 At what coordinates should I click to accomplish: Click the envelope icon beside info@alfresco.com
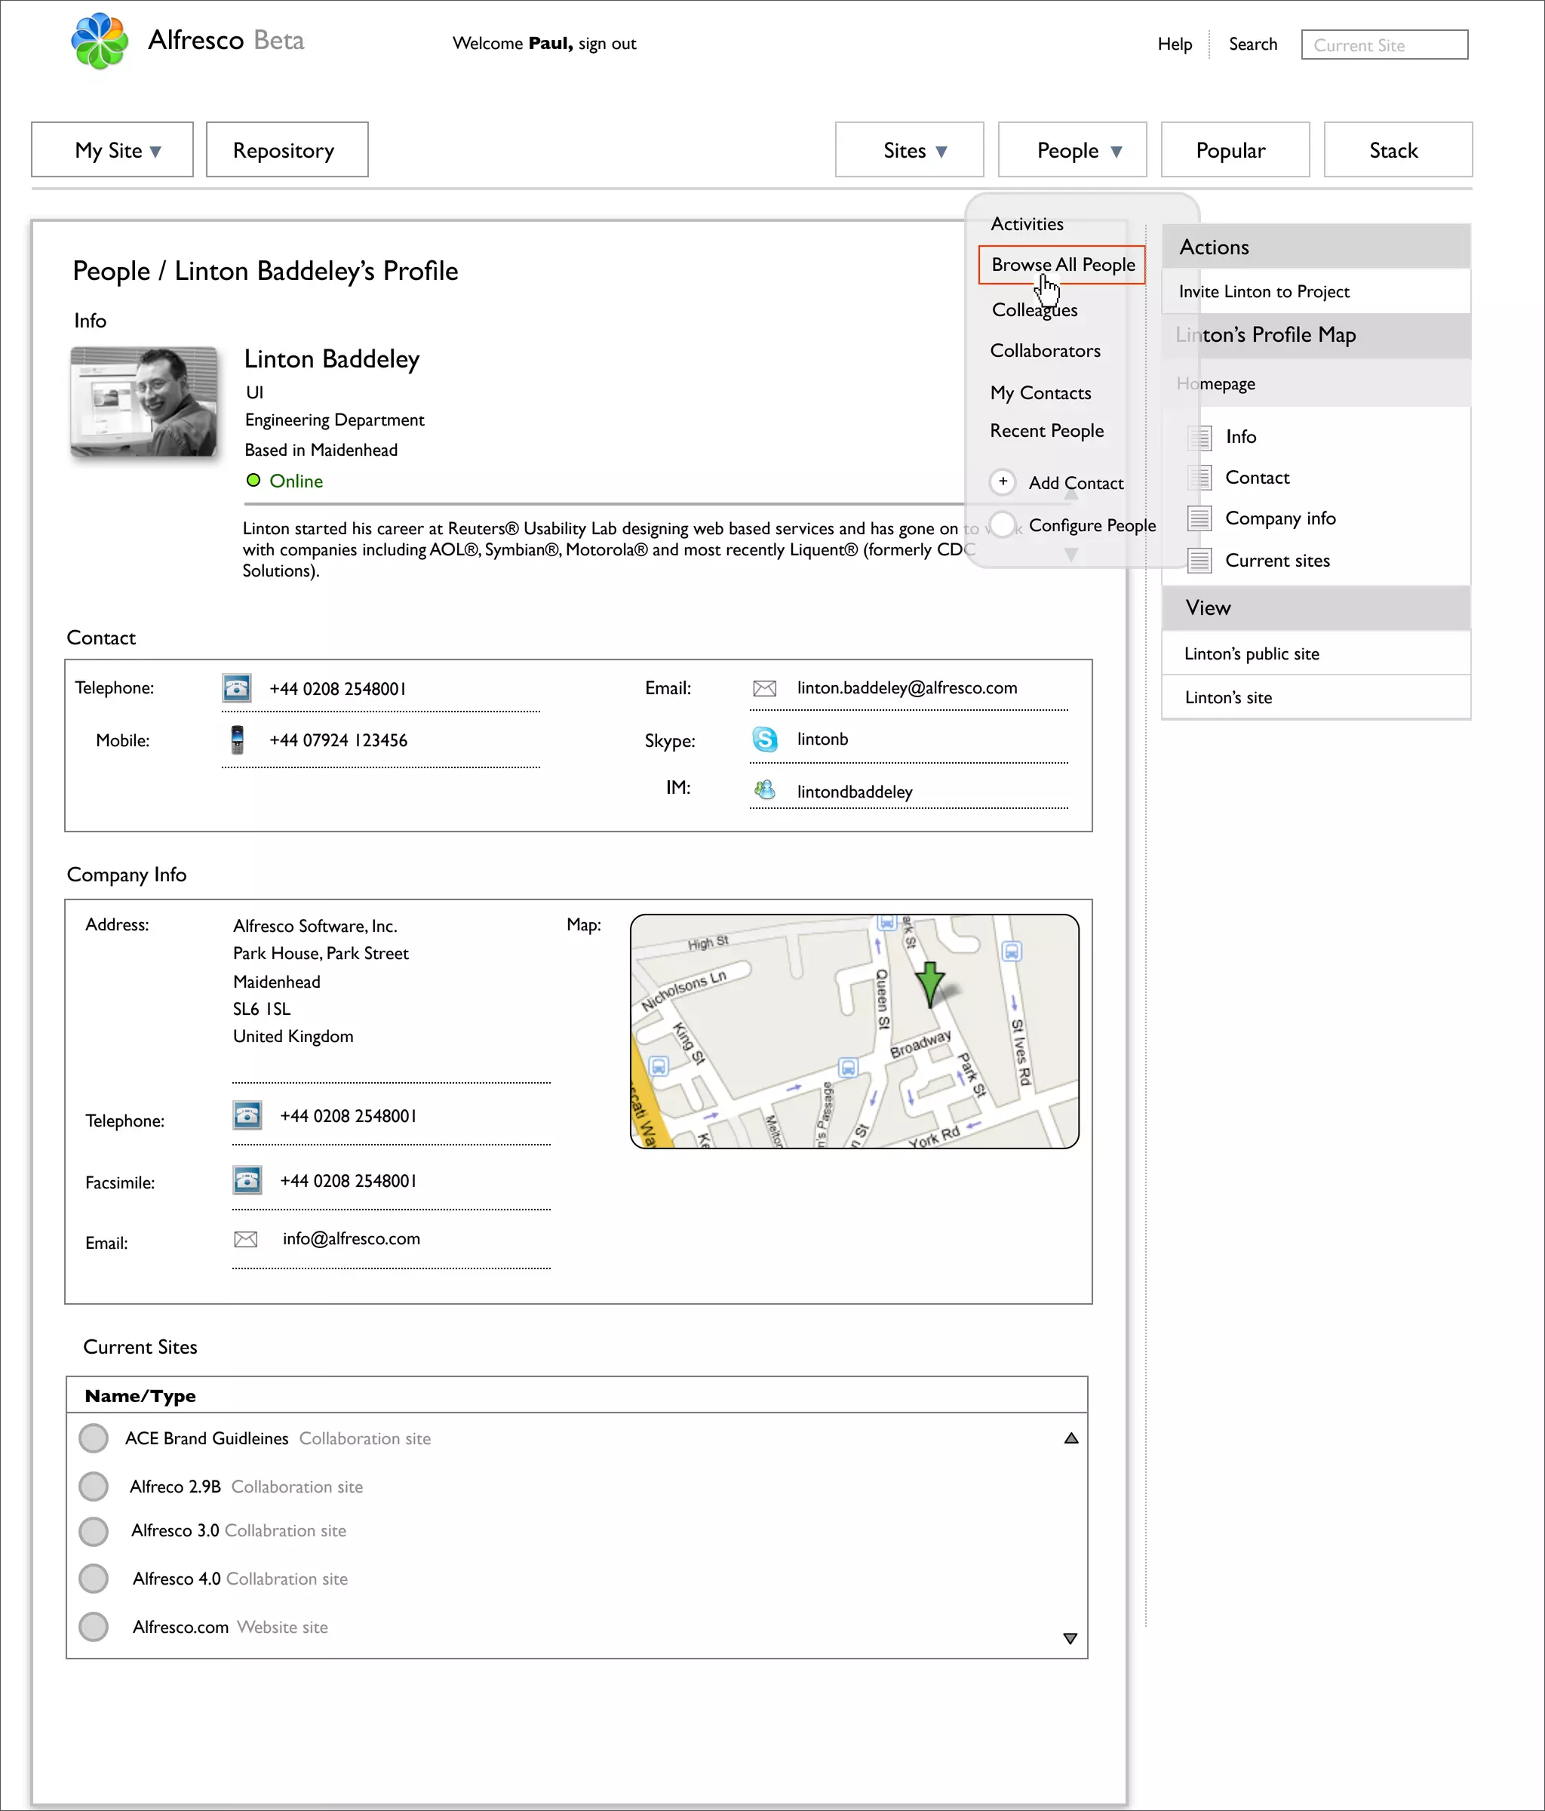(x=247, y=1239)
